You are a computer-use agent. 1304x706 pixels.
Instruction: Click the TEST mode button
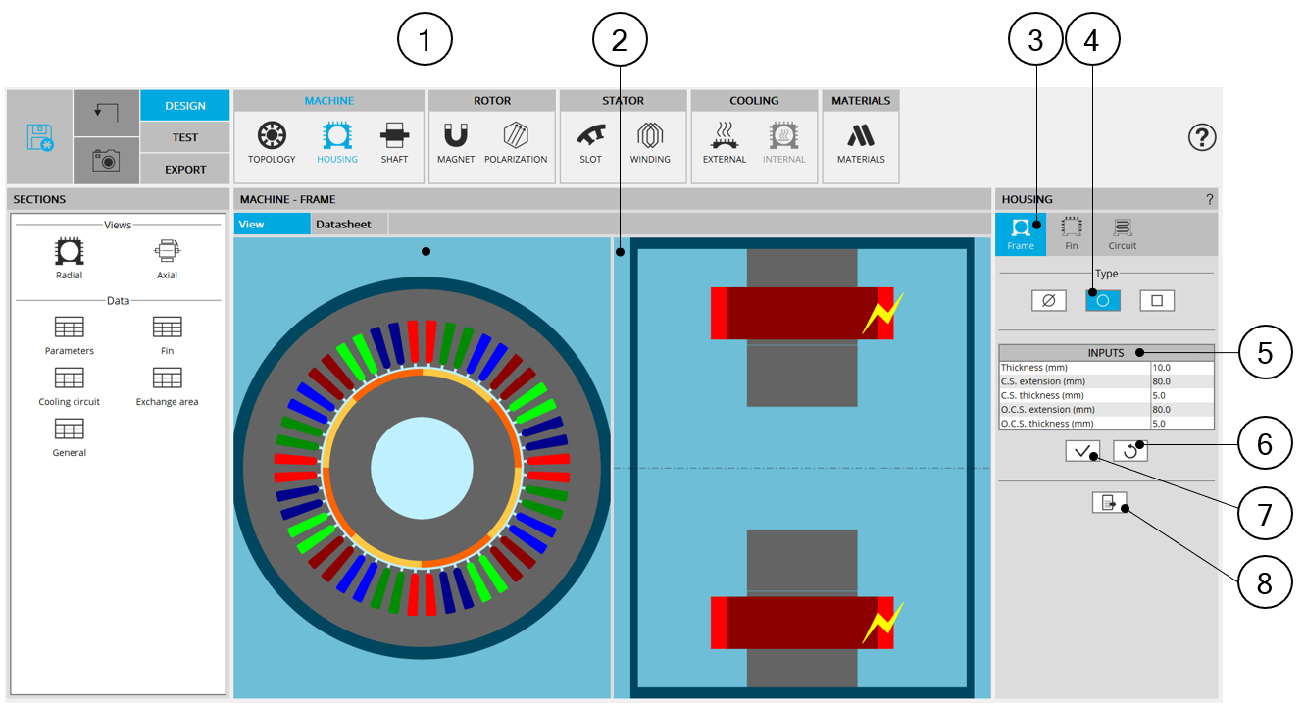[x=185, y=137]
